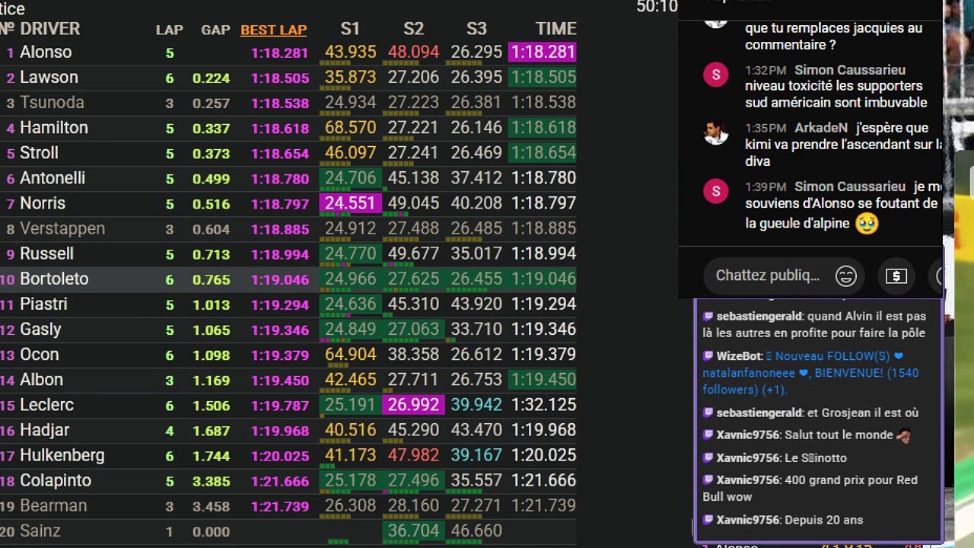Select the Russell driver name
Image resolution: width=974 pixels, height=548 pixels.
coord(46,253)
